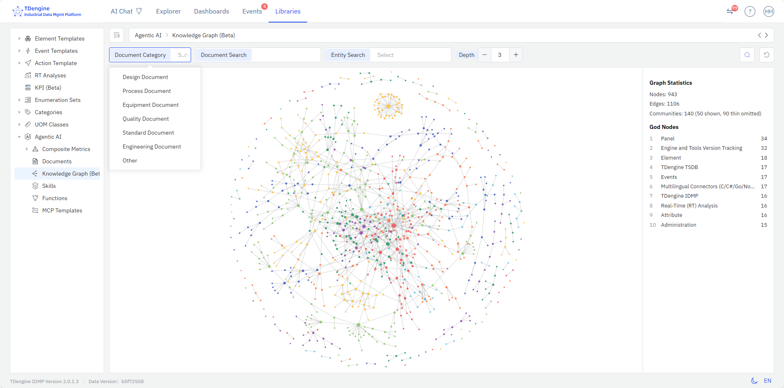
Task: Click the TDengine logo
Action: click(46, 11)
